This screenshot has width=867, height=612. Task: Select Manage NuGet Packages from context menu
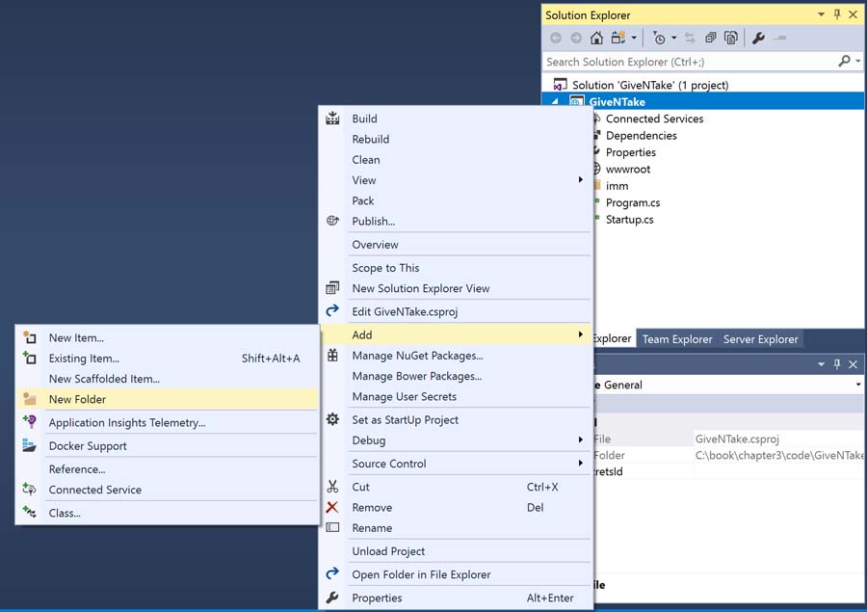point(416,356)
